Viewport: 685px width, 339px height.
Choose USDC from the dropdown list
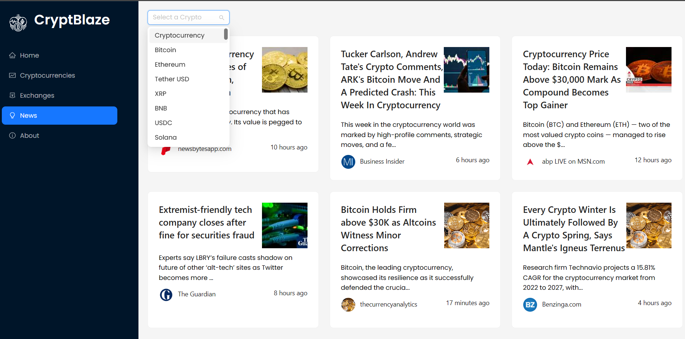pyautogui.click(x=188, y=123)
